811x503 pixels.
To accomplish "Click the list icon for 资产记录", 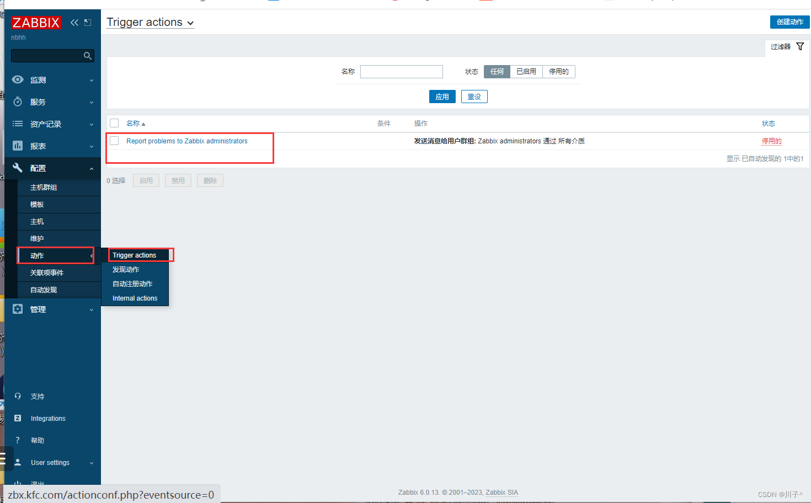I will (18, 124).
